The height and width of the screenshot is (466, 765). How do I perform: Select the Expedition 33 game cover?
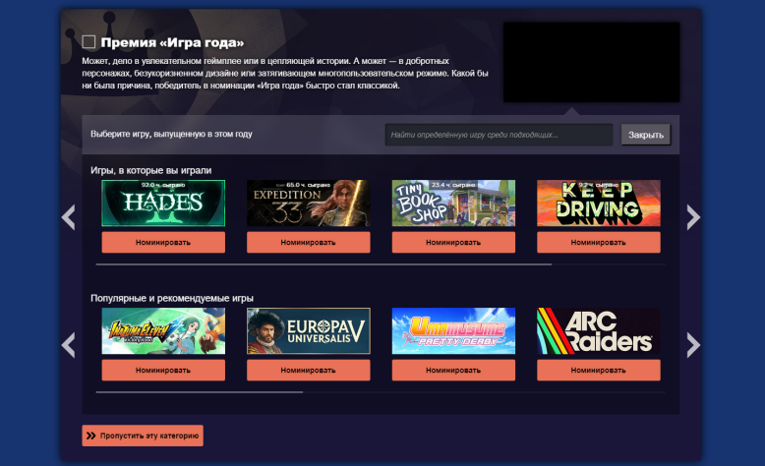308,204
